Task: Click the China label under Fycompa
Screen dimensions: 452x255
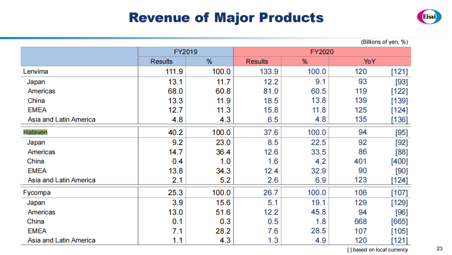Action: (x=35, y=222)
